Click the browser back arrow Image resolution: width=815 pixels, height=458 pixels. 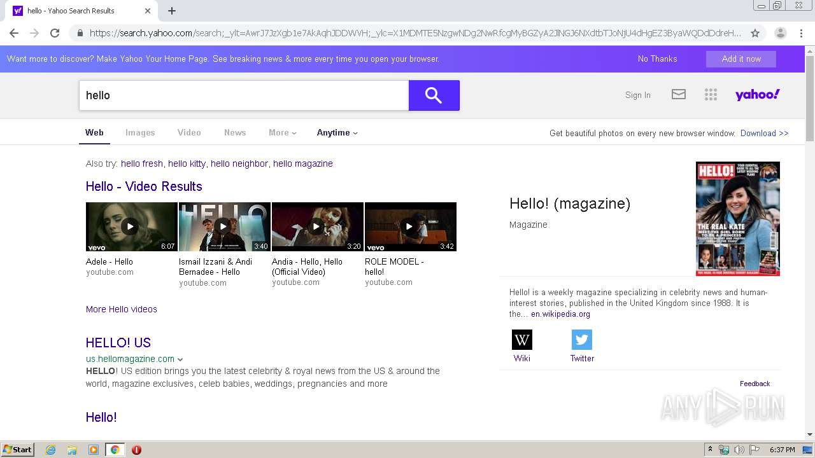pos(14,33)
